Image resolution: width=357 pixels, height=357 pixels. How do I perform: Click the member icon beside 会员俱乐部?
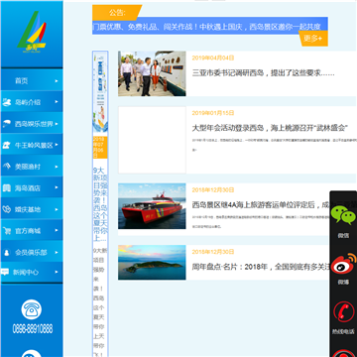pyautogui.click(x=6, y=253)
